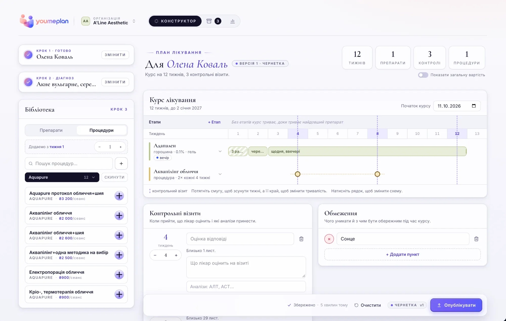Delete the week 4 control visit
Image resolution: width=506 pixels, height=321 pixels.
[x=301, y=239]
